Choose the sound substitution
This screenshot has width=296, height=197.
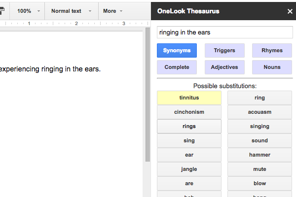point(259,141)
